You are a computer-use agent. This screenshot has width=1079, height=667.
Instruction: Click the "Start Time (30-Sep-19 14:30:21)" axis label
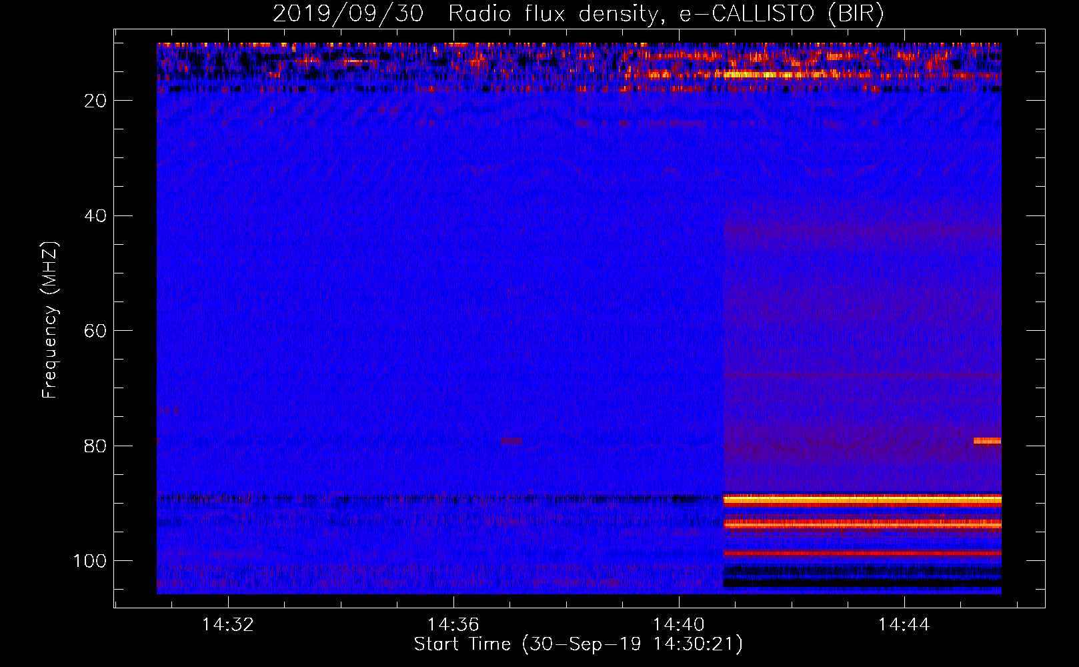coord(578,644)
